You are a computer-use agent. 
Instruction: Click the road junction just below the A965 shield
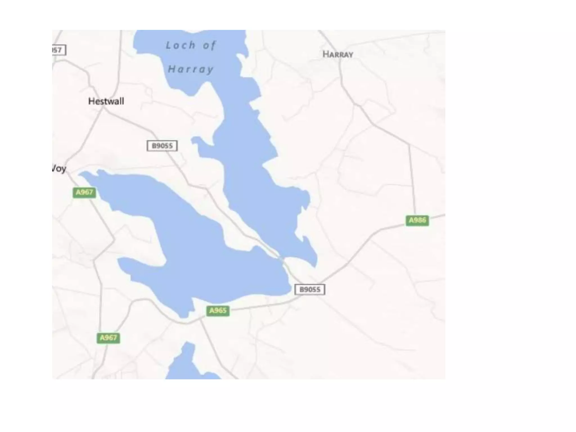[200, 319]
